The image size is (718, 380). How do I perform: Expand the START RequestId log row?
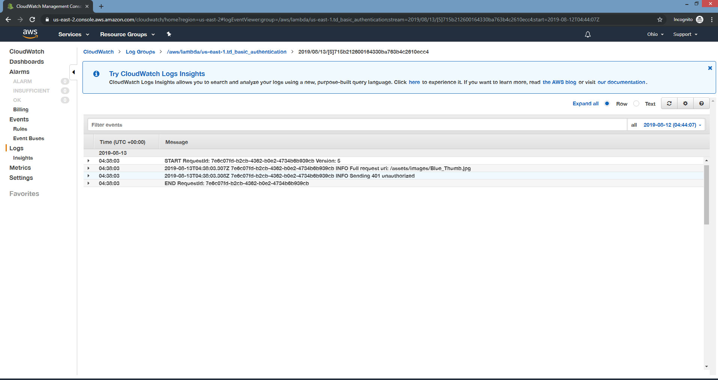[x=88, y=161]
